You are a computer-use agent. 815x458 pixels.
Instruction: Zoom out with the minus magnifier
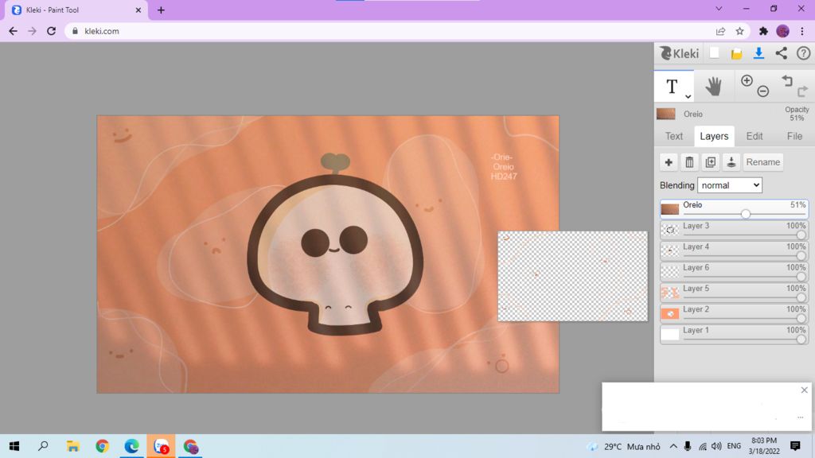763,91
